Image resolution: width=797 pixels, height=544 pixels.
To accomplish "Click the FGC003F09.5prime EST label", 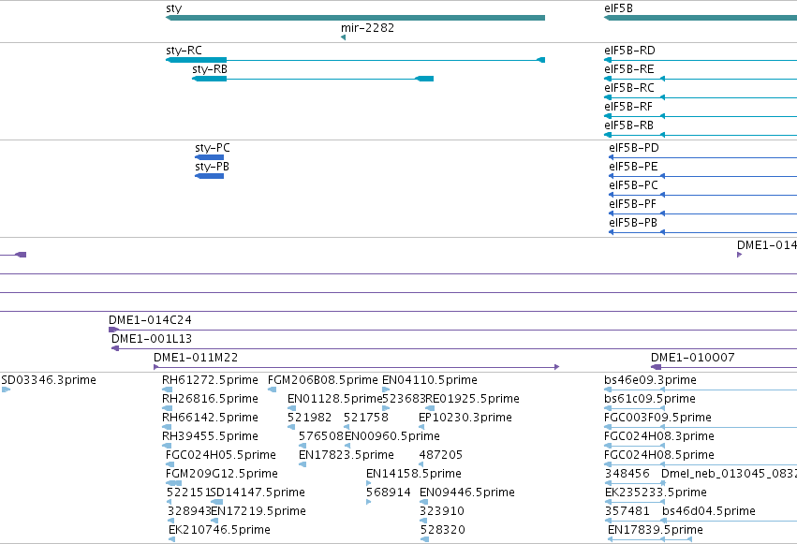I will [657, 418].
